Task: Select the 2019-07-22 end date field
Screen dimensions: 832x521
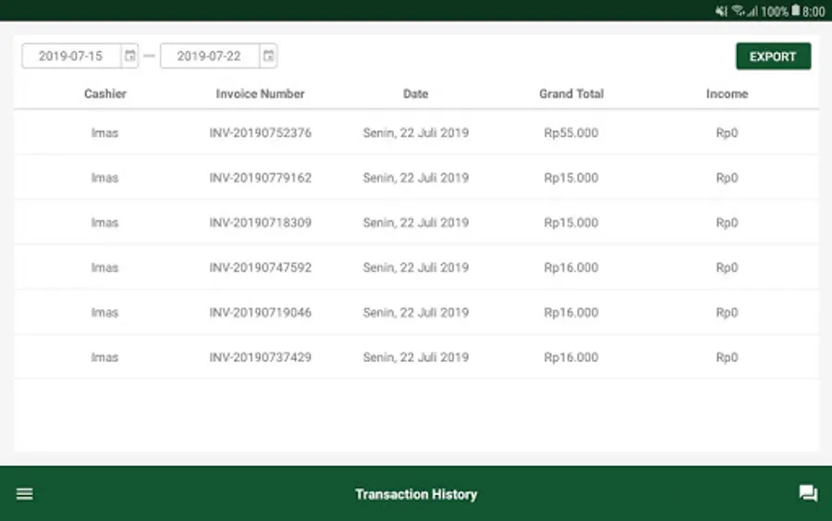Action: tap(209, 56)
